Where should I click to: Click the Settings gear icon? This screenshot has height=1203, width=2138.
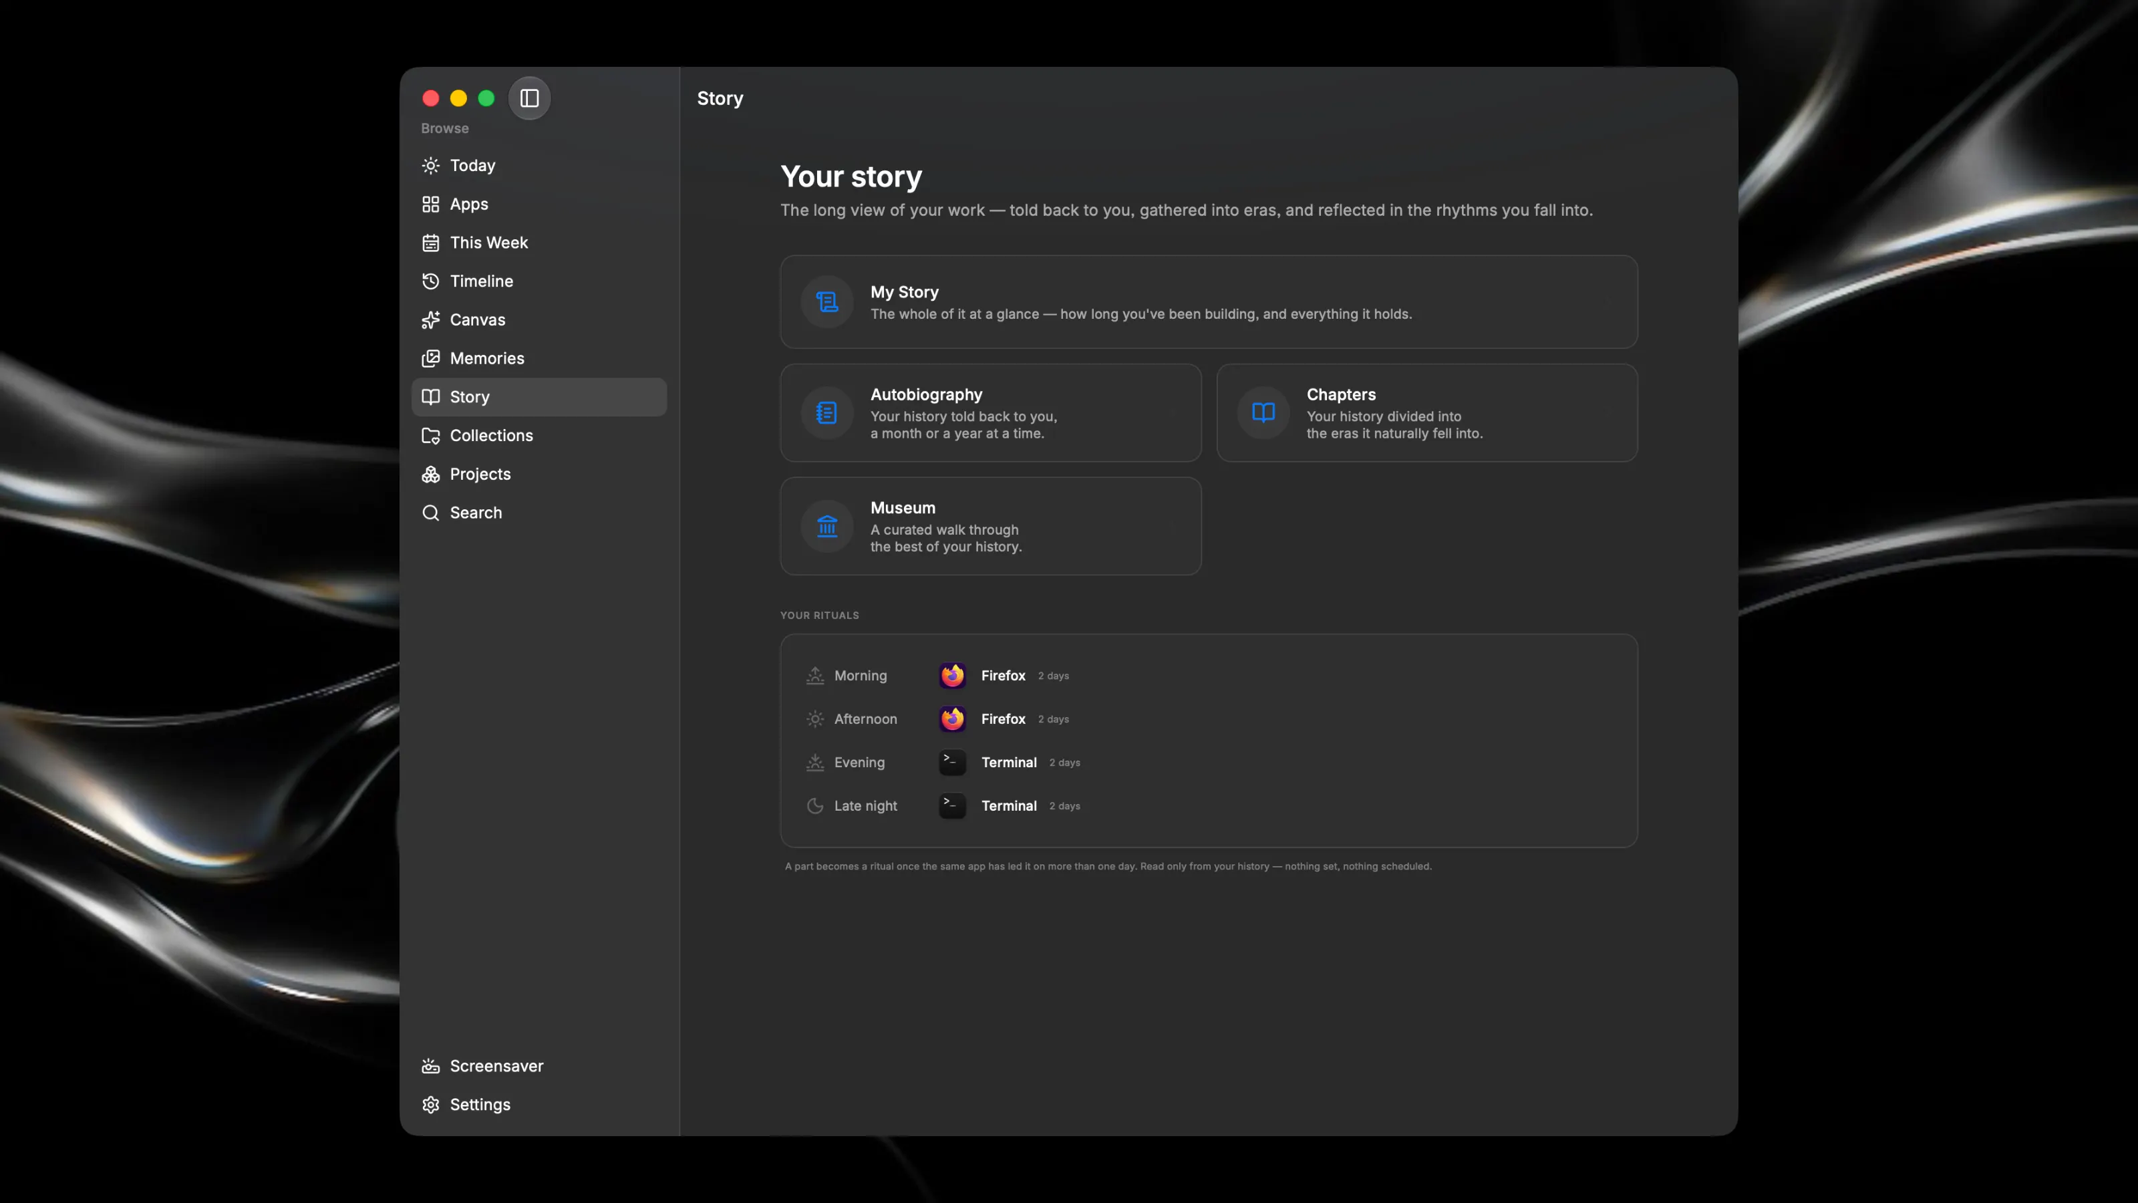pos(430,1105)
